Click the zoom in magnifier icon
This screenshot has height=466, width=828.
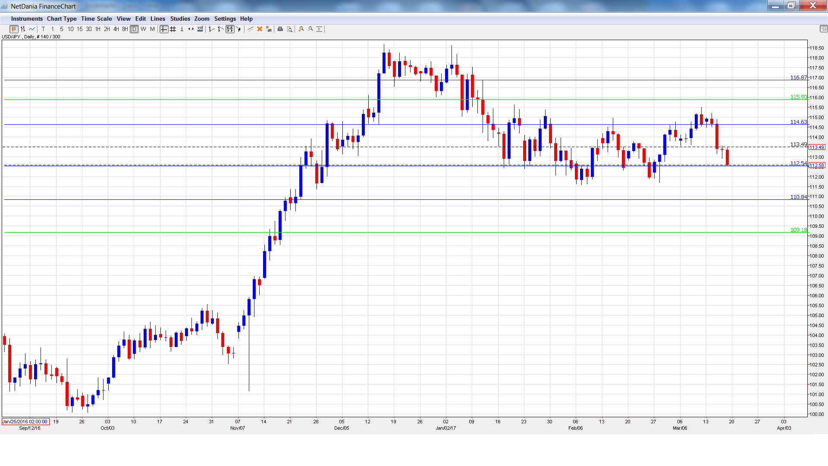pyautogui.click(x=301, y=29)
